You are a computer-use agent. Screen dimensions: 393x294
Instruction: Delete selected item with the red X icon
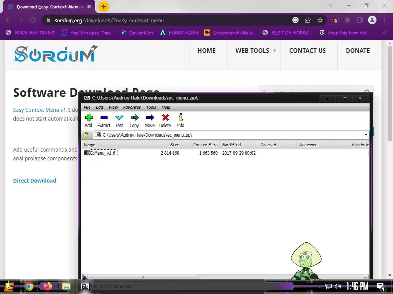[x=165, y=121]
